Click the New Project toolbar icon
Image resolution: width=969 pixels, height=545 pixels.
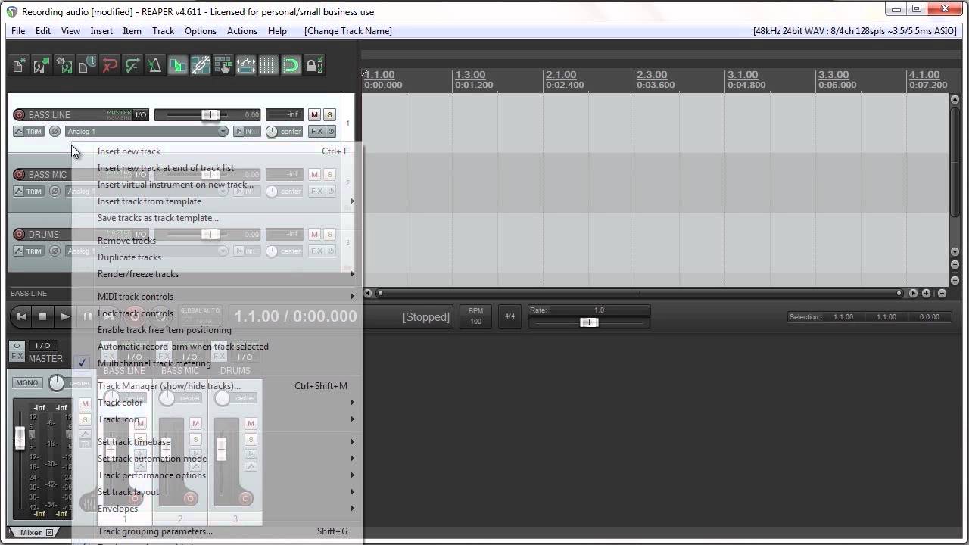click(19, 66)
